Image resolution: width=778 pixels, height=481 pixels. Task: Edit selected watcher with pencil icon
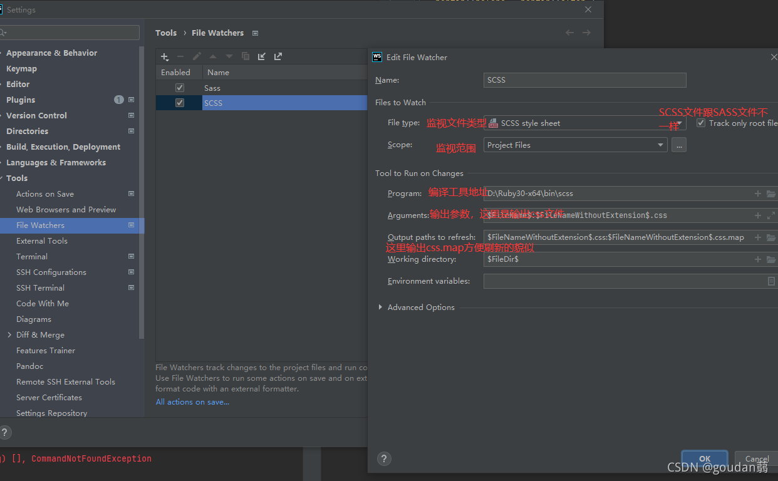[x=197, y=56]
